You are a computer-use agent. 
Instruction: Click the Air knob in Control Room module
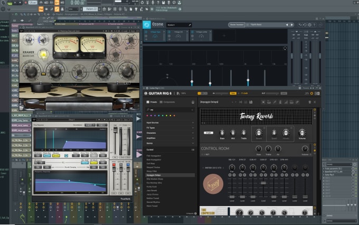tap(278, 149)
